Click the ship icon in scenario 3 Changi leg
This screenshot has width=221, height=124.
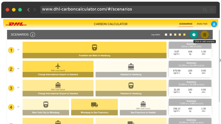(x=58, y=85)
